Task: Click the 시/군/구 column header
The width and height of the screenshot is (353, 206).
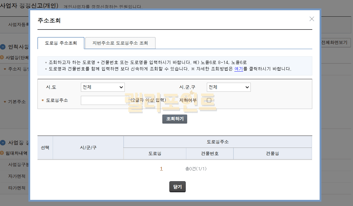Action: (88, 148)
